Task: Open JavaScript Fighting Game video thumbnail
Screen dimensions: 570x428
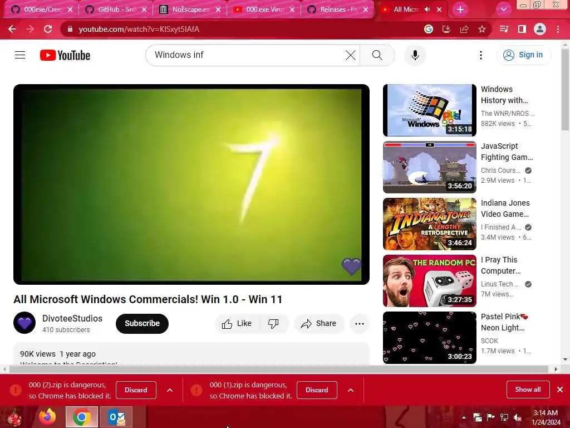Action: [x=429, y=167]
